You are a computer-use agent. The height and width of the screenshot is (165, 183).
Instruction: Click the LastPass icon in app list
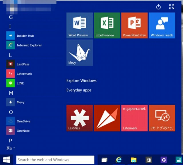tap(11, 64)
